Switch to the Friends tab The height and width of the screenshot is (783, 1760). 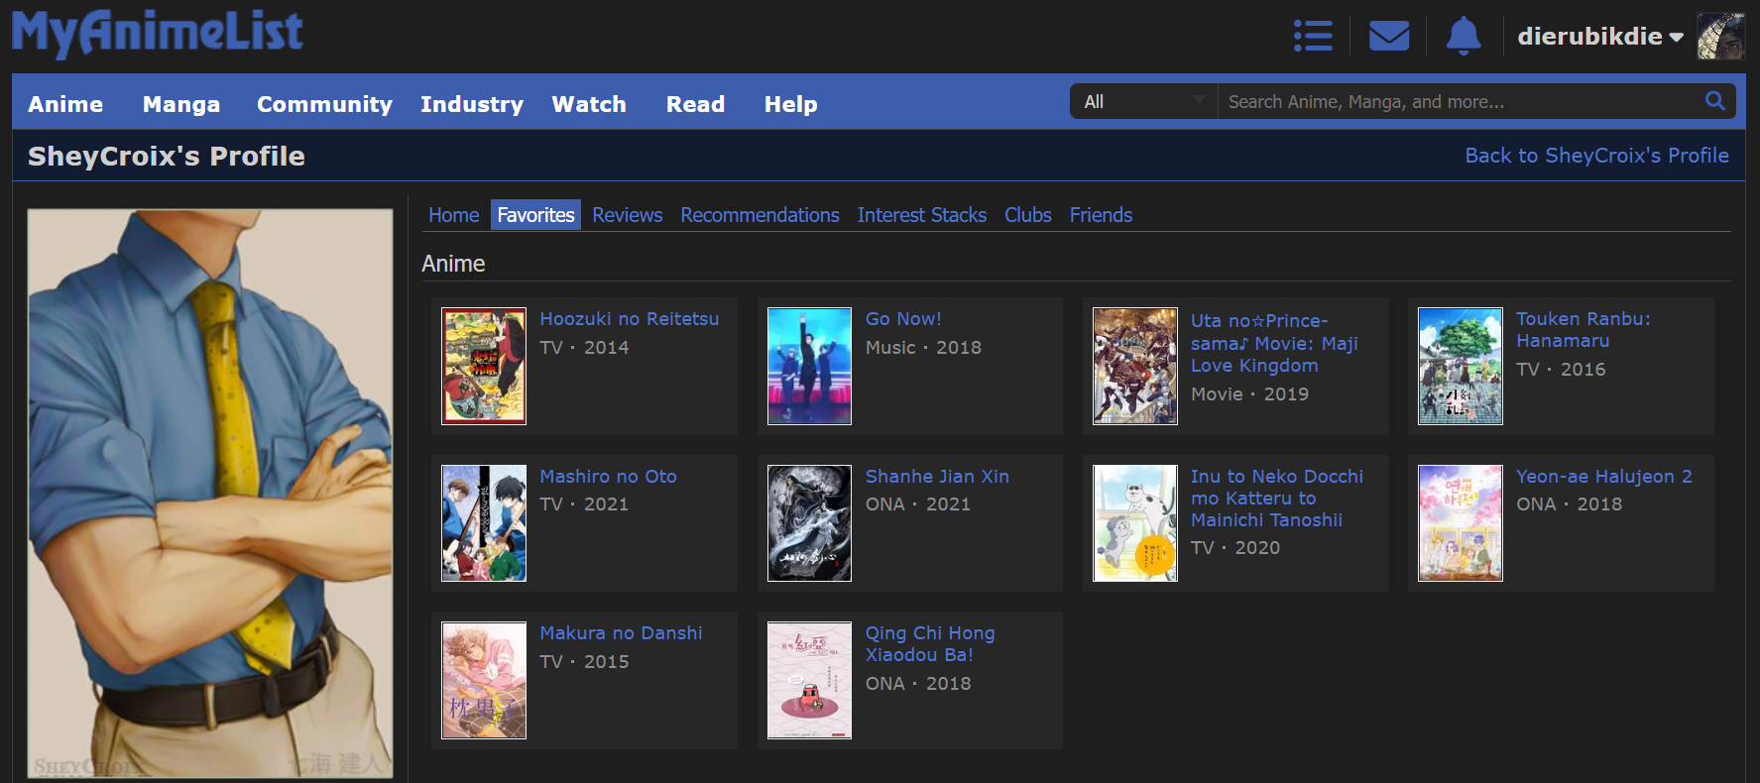click(1101, 215)
